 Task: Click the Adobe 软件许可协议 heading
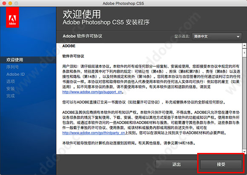(x=82, y=36)
